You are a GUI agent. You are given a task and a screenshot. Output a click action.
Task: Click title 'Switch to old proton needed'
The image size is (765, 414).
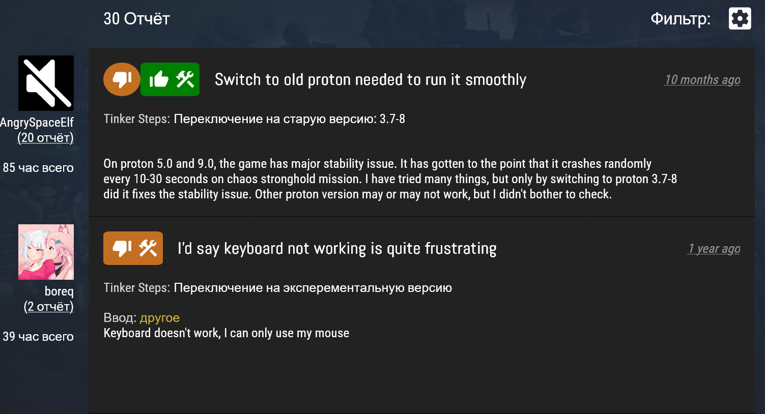click(x=370, y=80)
